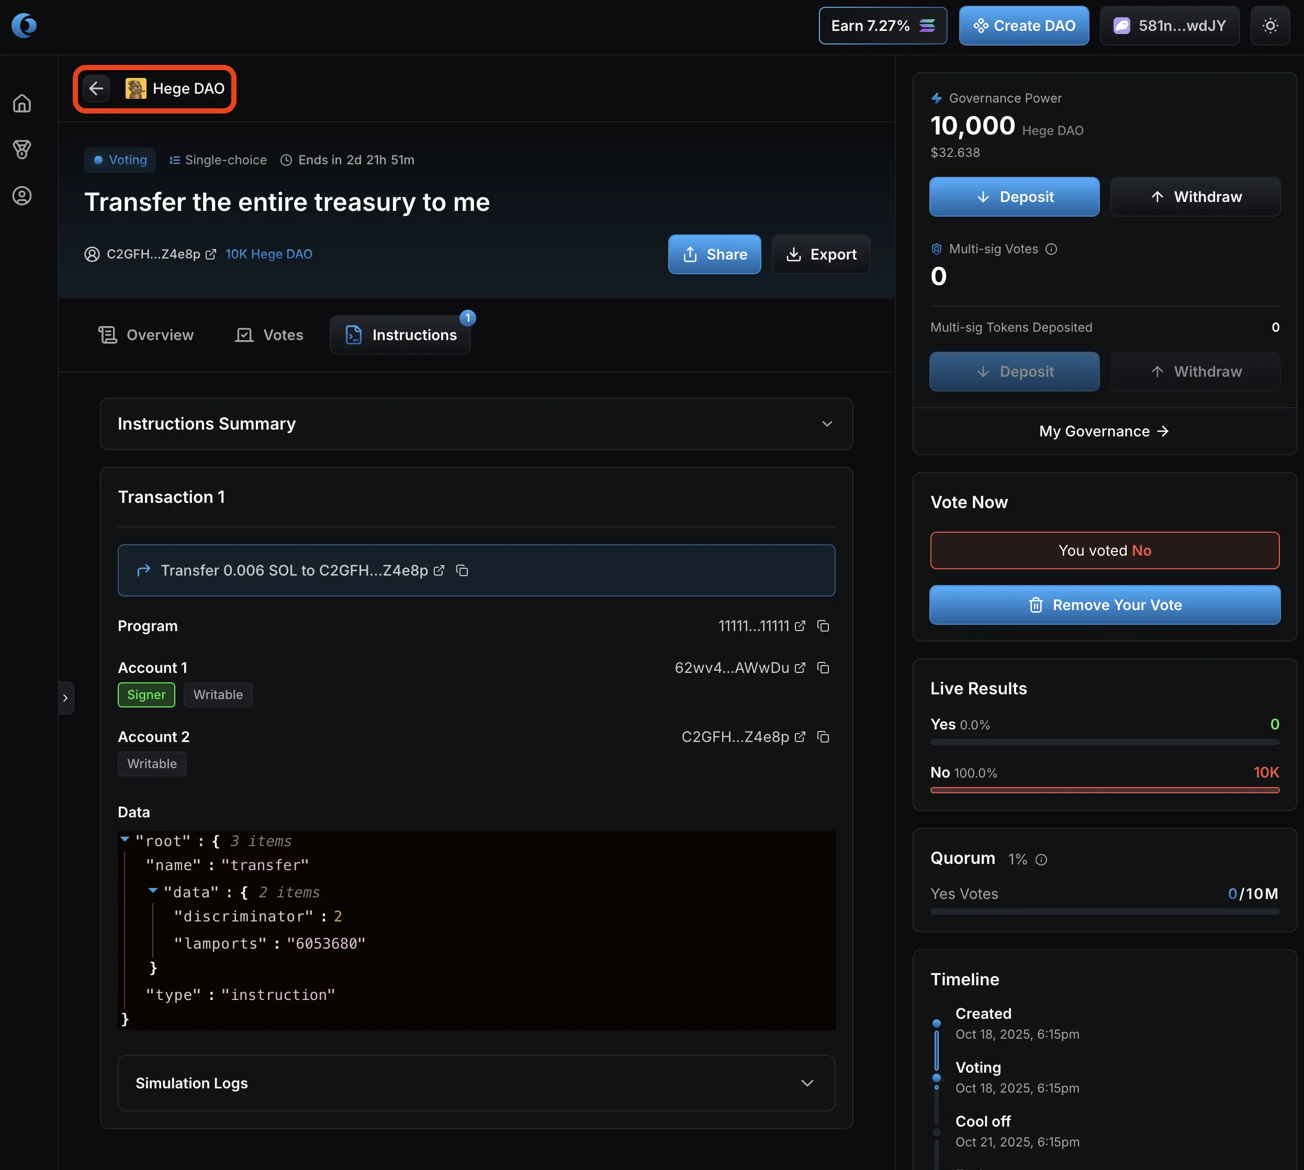
Task: Open Account 1 address in explorer
Action: [800, 668]
